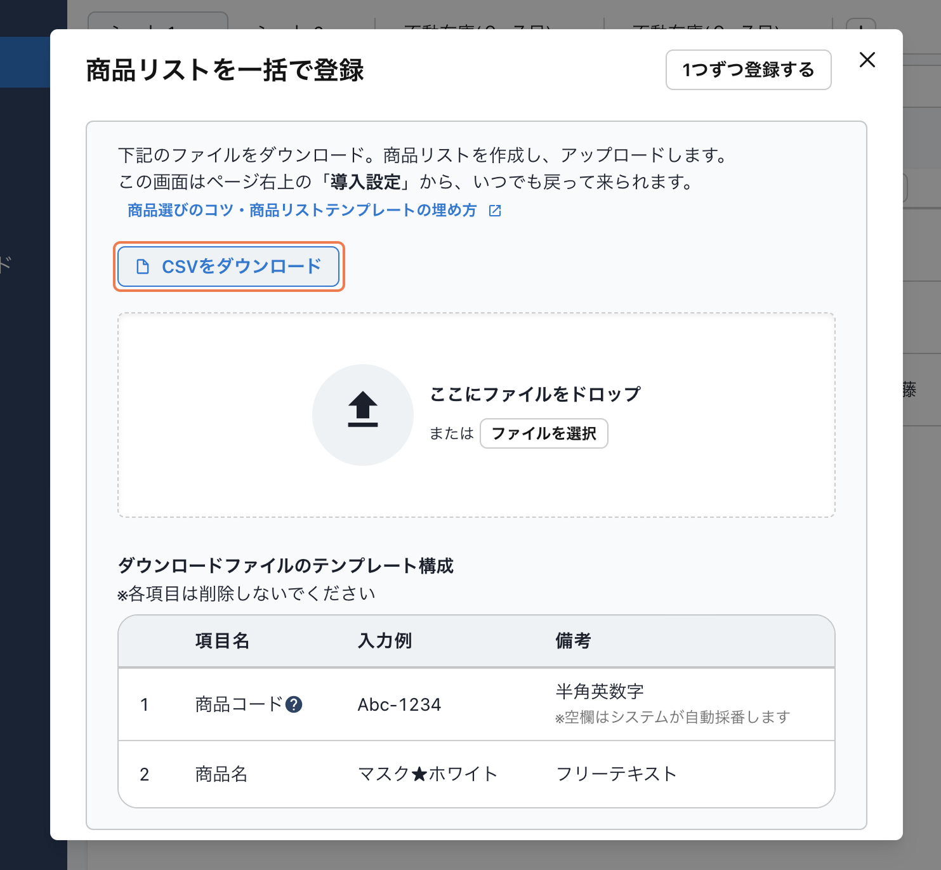Viewport: 941px width, 870px height.
Task: Click the help icon beside 商品コード
Action: tap(294, 704)
